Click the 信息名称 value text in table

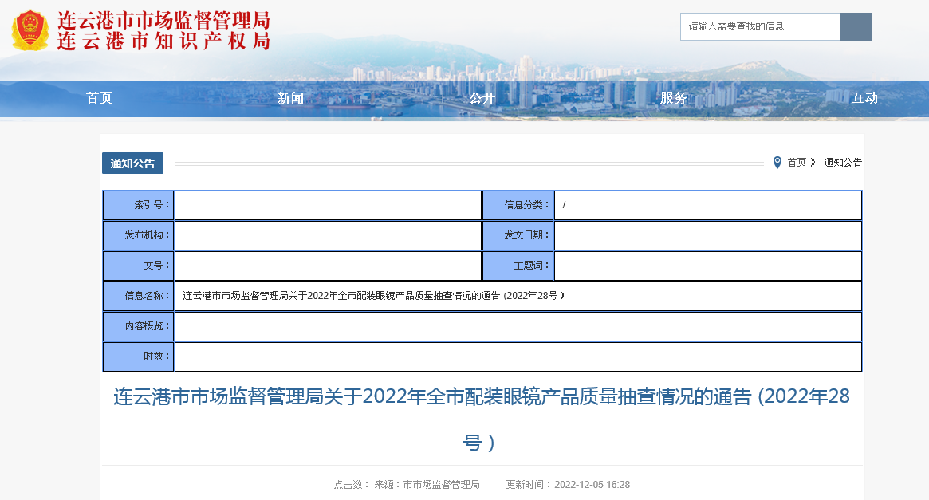pos(374,296)
